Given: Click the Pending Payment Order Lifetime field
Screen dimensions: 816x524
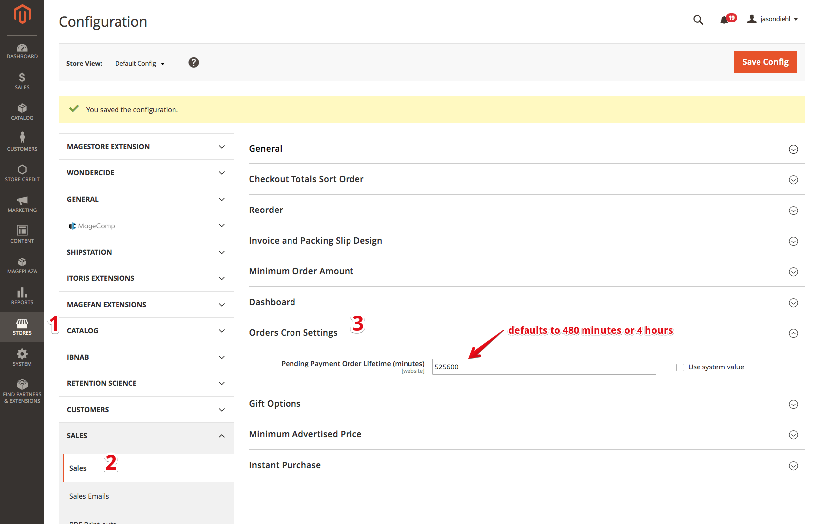Looking at the screenshot, I should 543,367.
